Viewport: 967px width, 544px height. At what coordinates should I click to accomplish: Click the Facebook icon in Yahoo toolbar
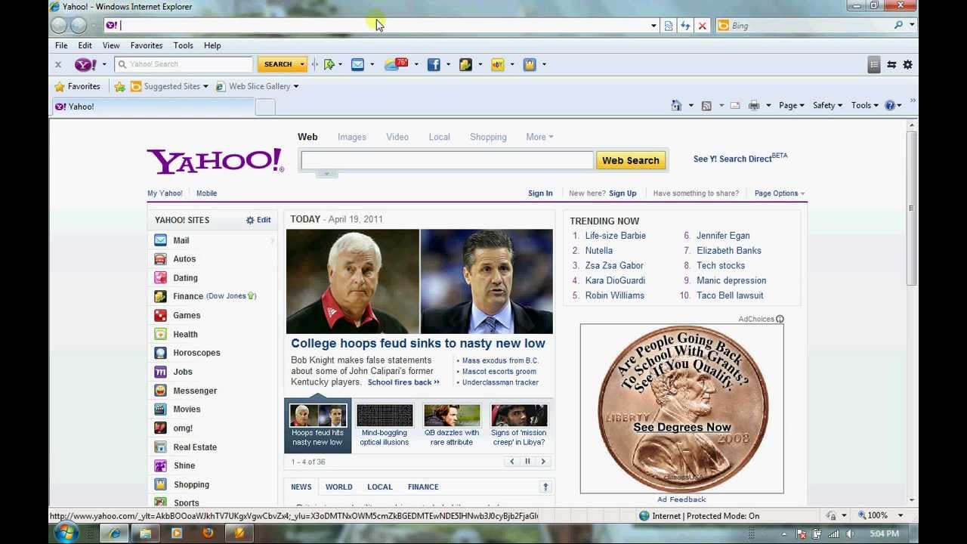coord(434,64)
